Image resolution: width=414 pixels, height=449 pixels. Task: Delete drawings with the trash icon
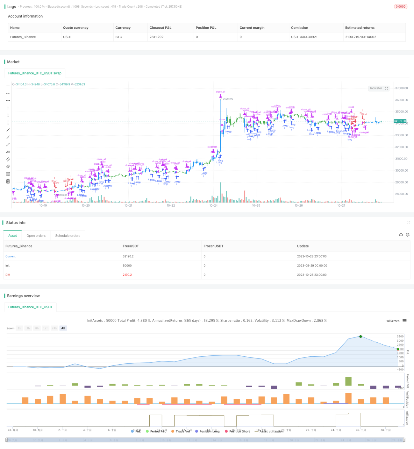pos(8,181)
